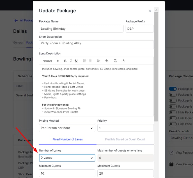Image resolution: width=193 pixels, height=178 pixels.
Task: Click the View Package calendar icon
Action: pos(171,164)
